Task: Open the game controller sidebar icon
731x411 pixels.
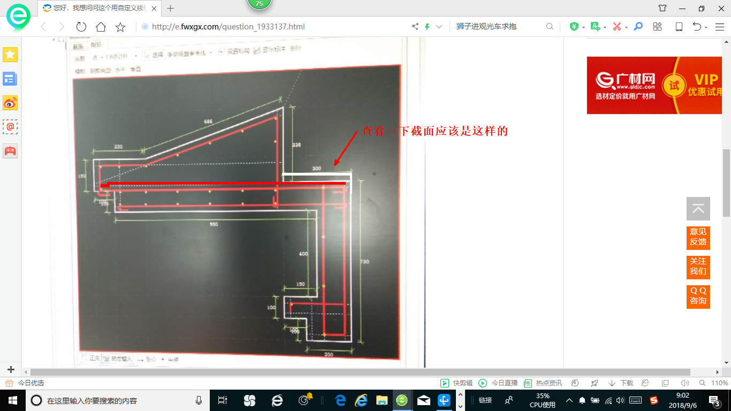Action: click(x=10, y=151)
